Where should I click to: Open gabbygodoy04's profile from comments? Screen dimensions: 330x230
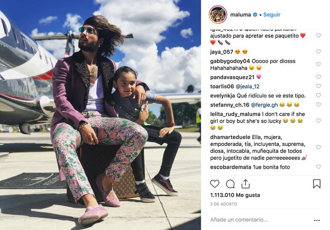tap(230, 61)
